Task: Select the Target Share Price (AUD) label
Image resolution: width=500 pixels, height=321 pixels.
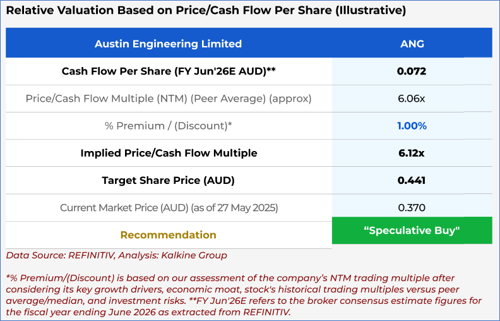Action: coord(168,180)
